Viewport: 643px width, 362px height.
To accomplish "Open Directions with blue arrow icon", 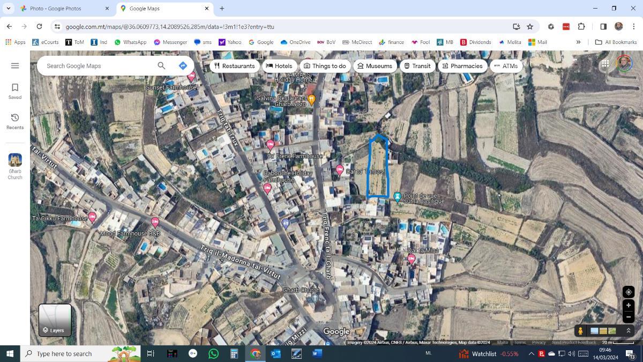I will coord(183,65).
